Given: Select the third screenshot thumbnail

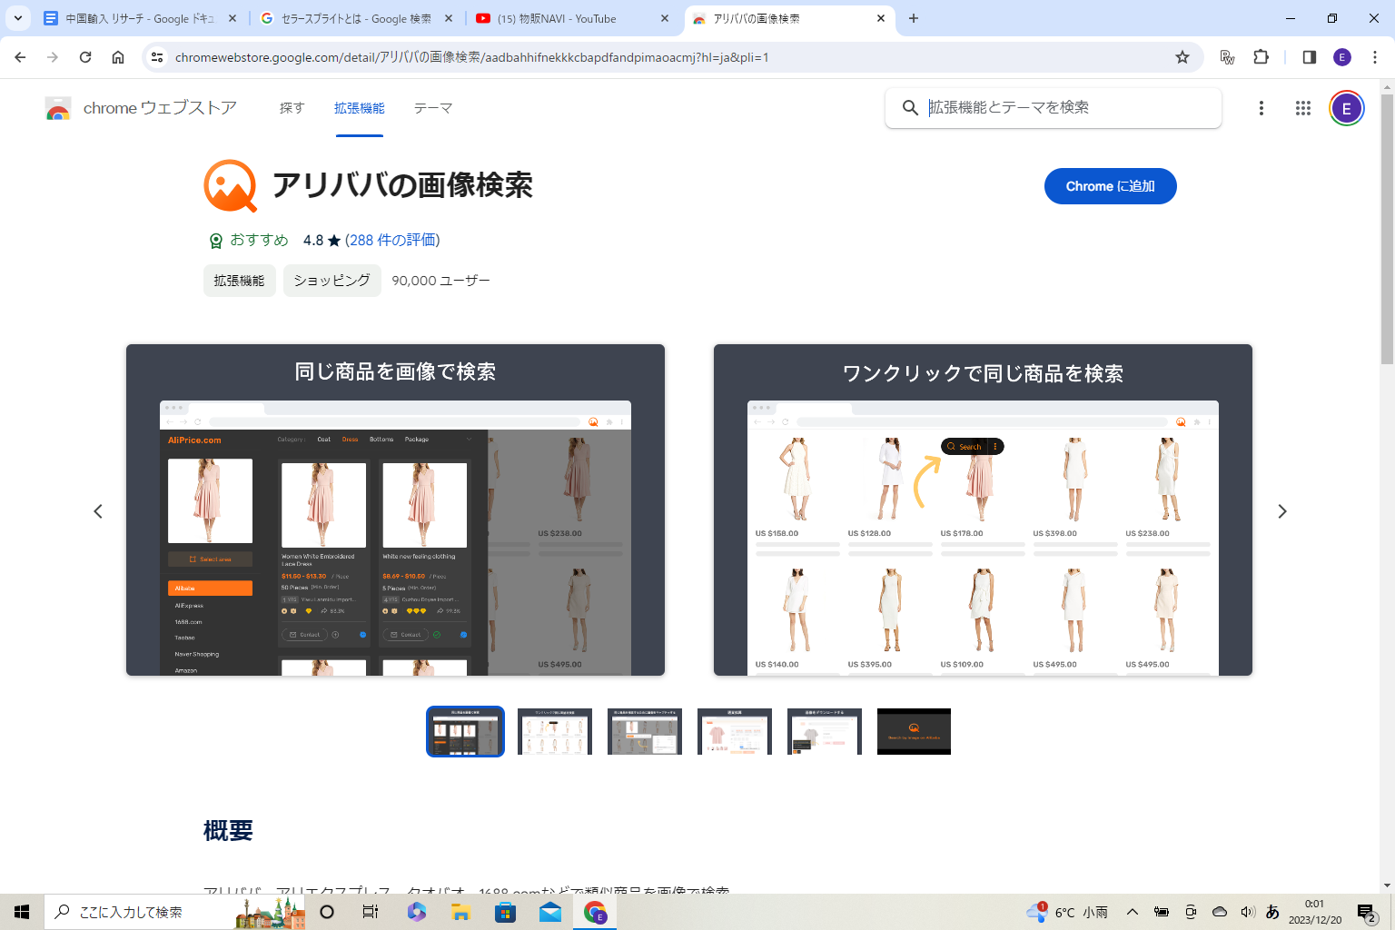Looking at the screenshot, I should coord(645,731).
